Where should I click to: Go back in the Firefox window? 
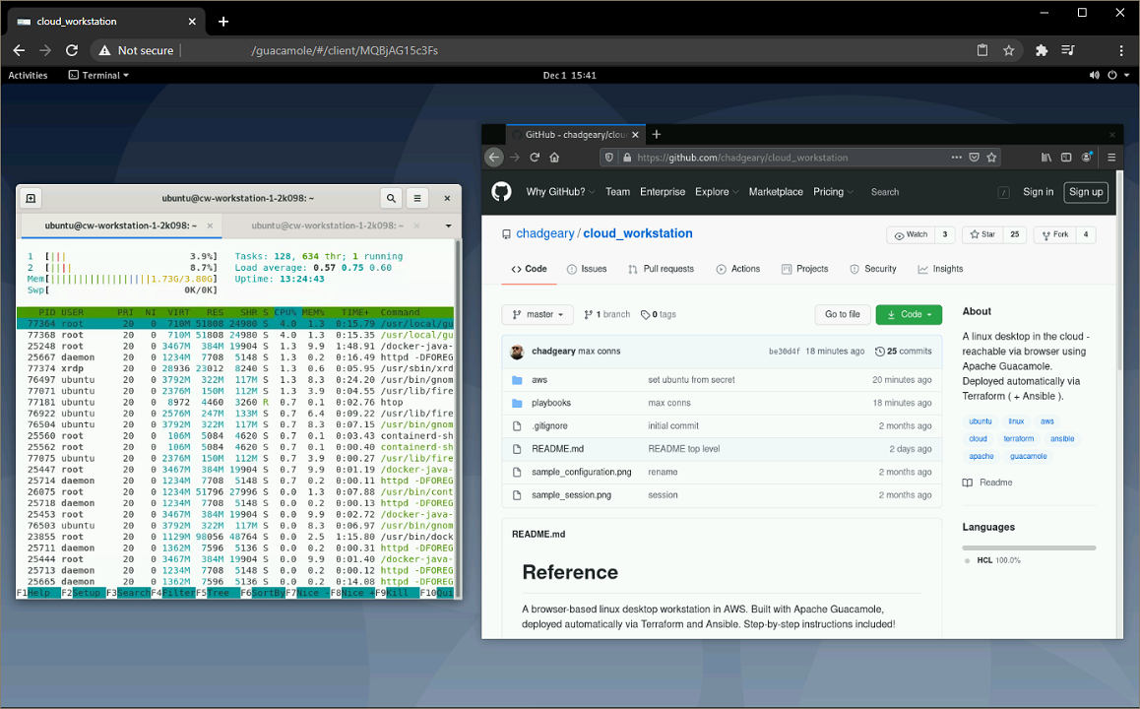[x=493, y=158]
